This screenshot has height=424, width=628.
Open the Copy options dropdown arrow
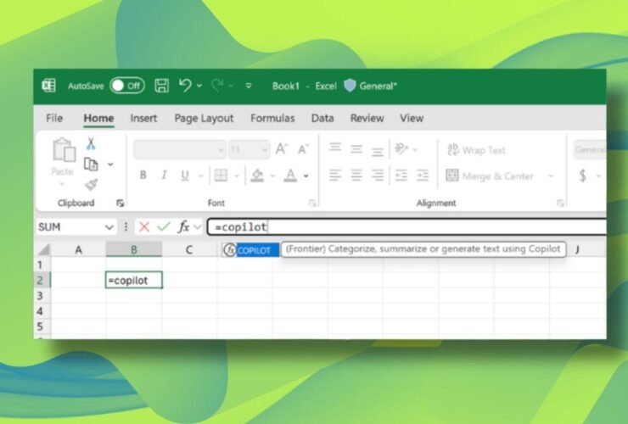click(x=110, y=165)
